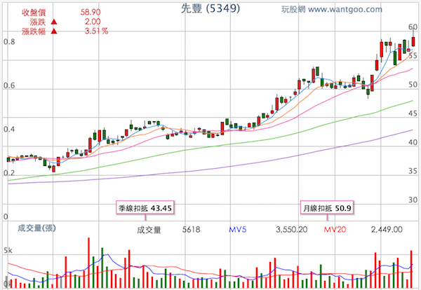Image resolution: width=421 pixels, height=290 pixels.
Task: Click the 漲跌幅 label
Action: pyautogui.click(x=34, y=32)
